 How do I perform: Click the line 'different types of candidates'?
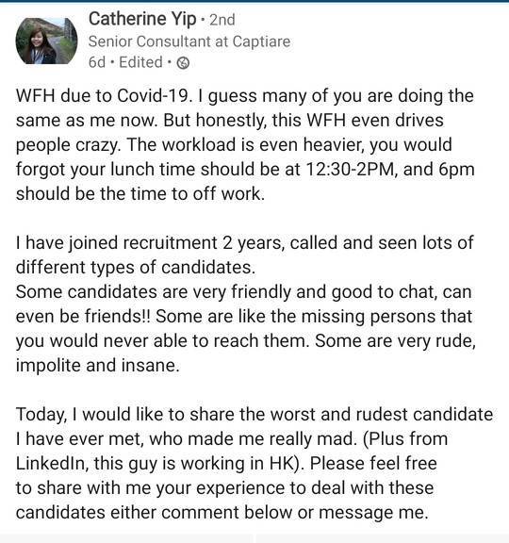(136, 268)
